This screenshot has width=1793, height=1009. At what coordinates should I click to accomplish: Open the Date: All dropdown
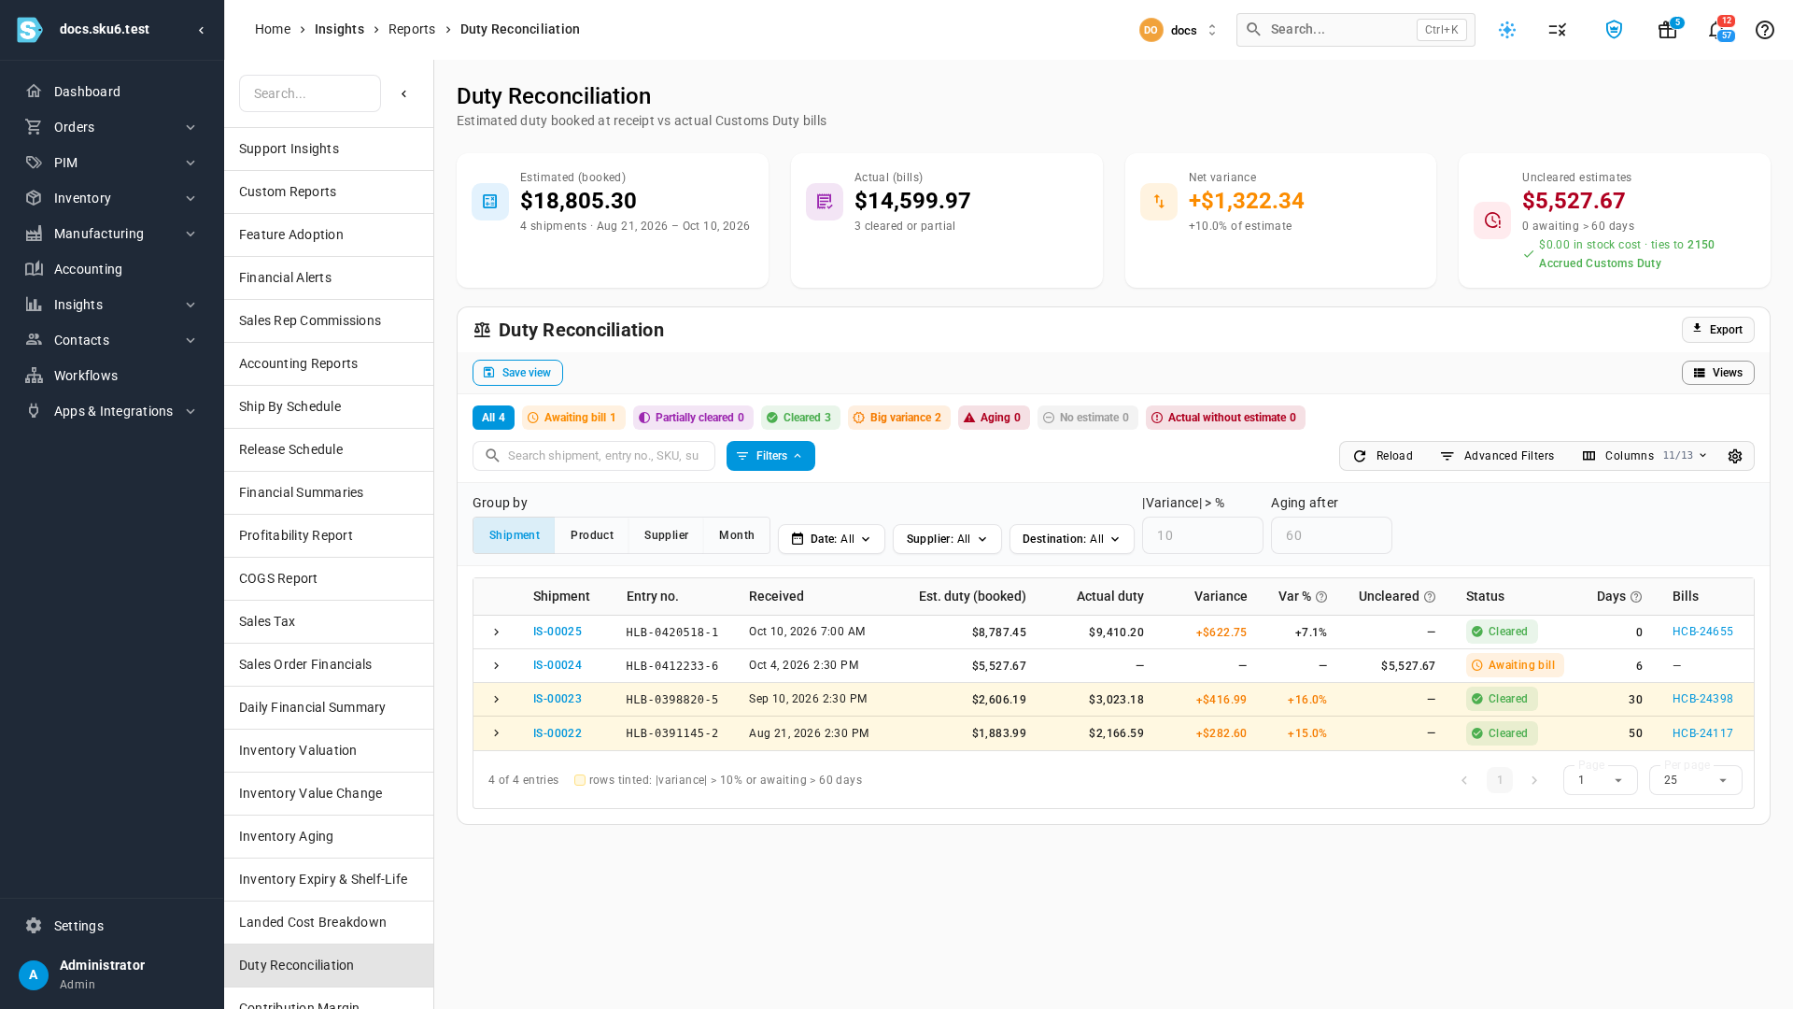(x=831, y=539)
